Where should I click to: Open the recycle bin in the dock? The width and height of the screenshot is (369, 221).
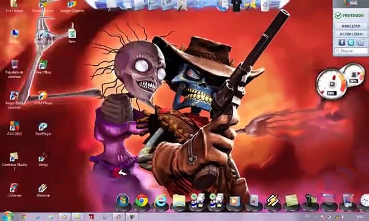click(348, 200)
